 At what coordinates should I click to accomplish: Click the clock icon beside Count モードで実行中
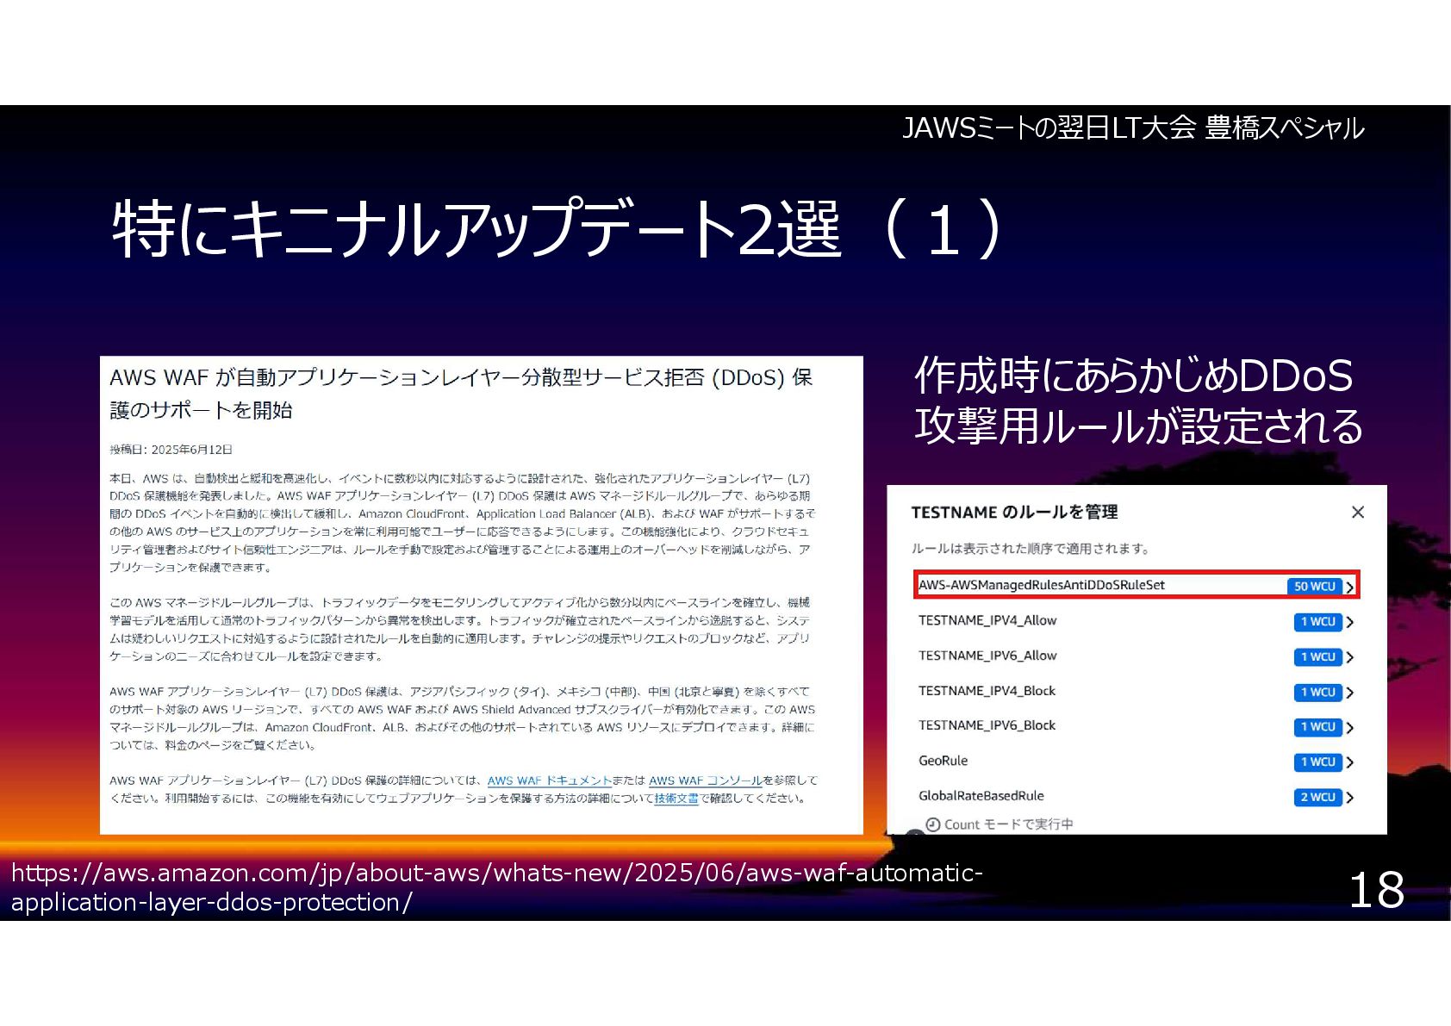(x=932, y=824)
